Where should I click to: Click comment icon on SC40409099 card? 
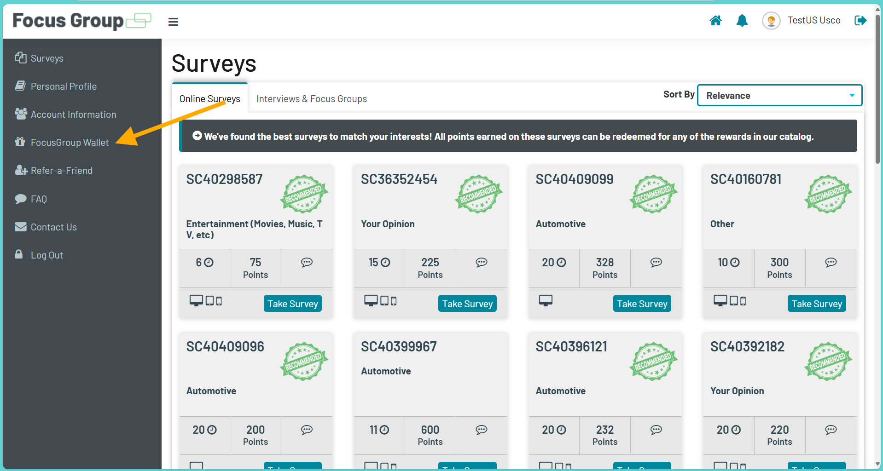point(656,262)
